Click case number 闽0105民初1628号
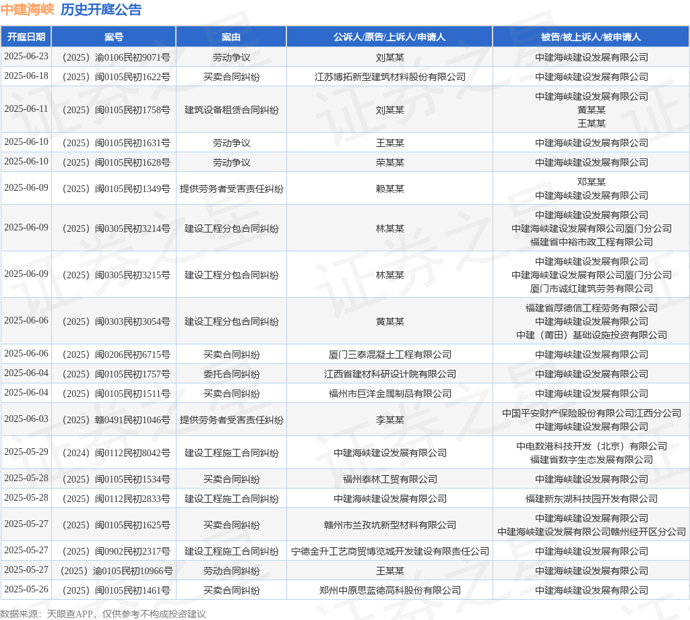This screenshot has height=620, width=690. 116,162
